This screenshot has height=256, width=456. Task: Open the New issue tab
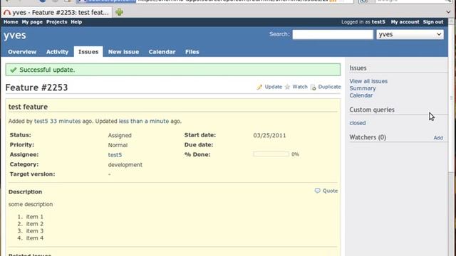point(123,52)
